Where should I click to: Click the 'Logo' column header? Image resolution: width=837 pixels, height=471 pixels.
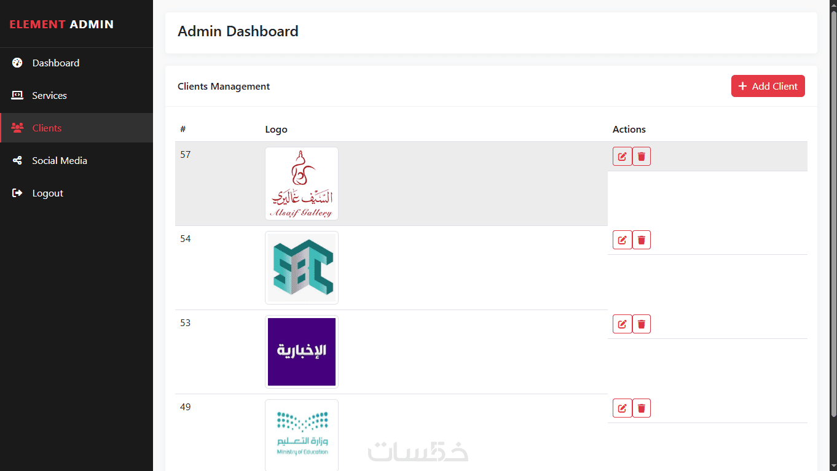[276, 130]
